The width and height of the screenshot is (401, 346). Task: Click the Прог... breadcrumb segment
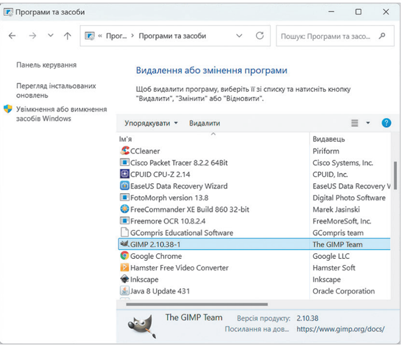pos(116,36)
